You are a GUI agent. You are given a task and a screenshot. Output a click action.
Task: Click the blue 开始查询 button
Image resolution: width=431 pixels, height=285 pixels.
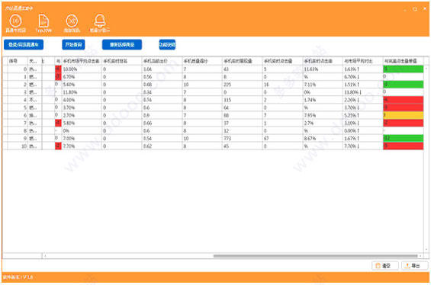coord(73,45)
